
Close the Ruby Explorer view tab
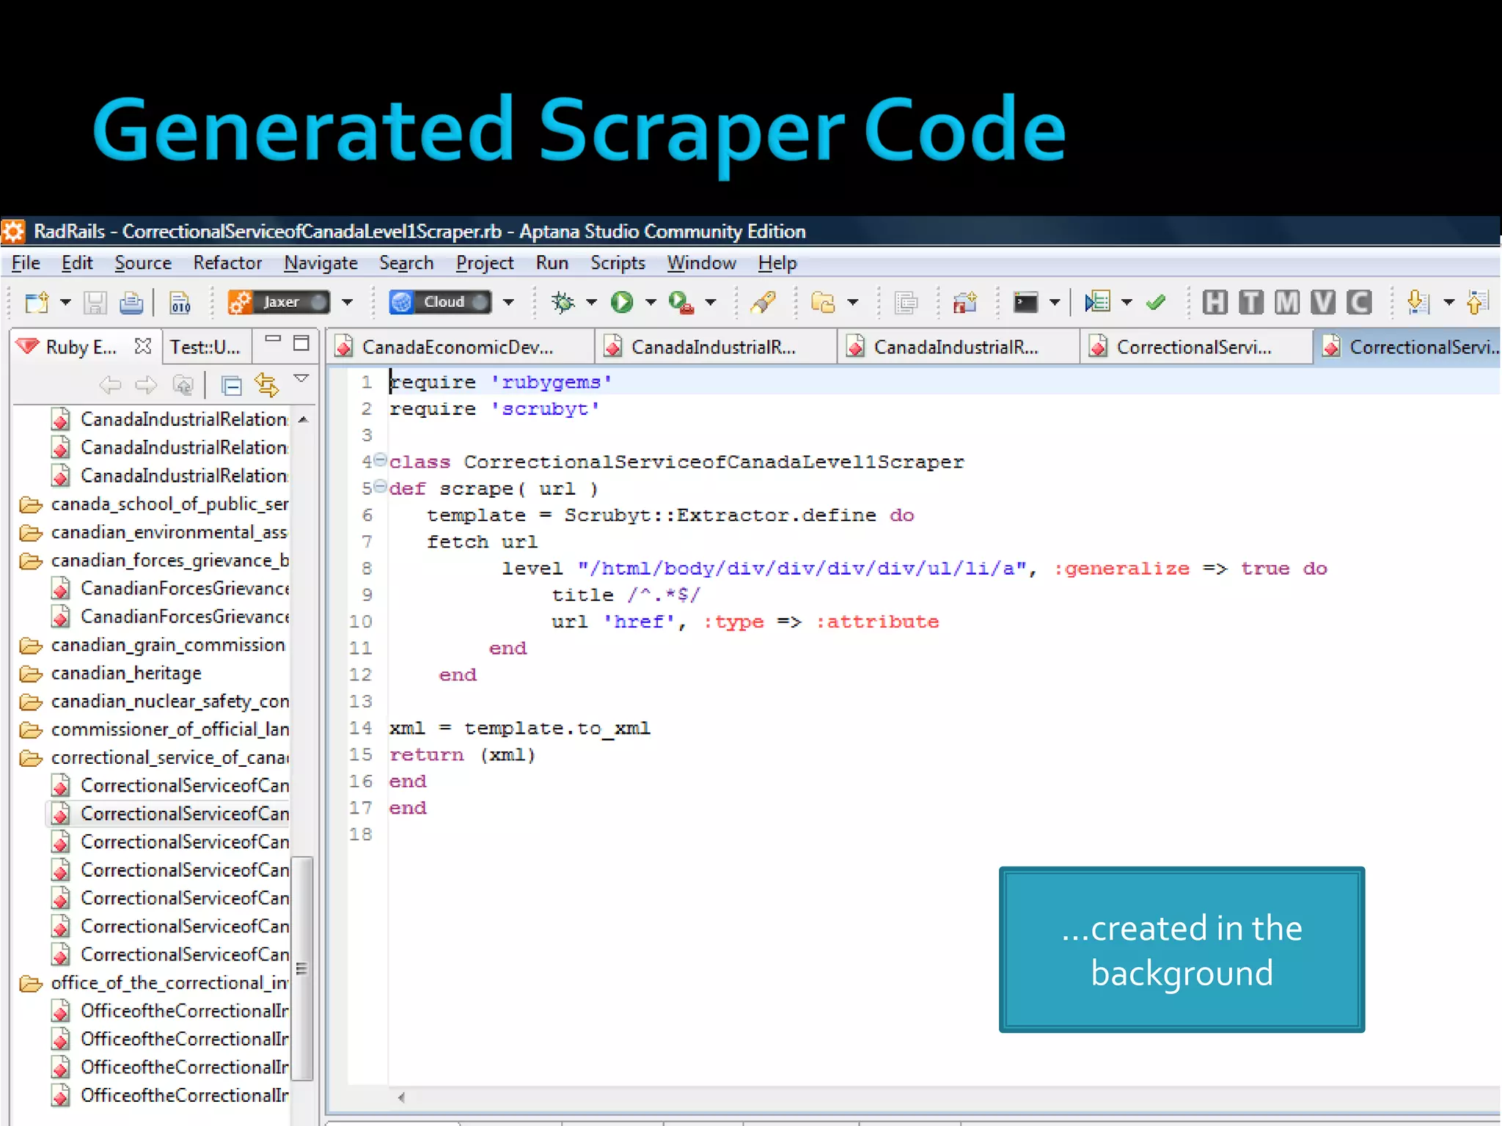[x=143, y=346]
